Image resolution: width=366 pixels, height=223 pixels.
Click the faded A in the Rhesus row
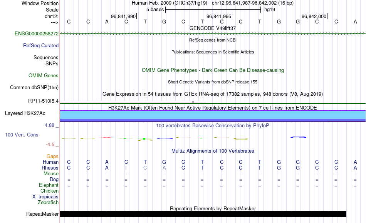[164, 168]
